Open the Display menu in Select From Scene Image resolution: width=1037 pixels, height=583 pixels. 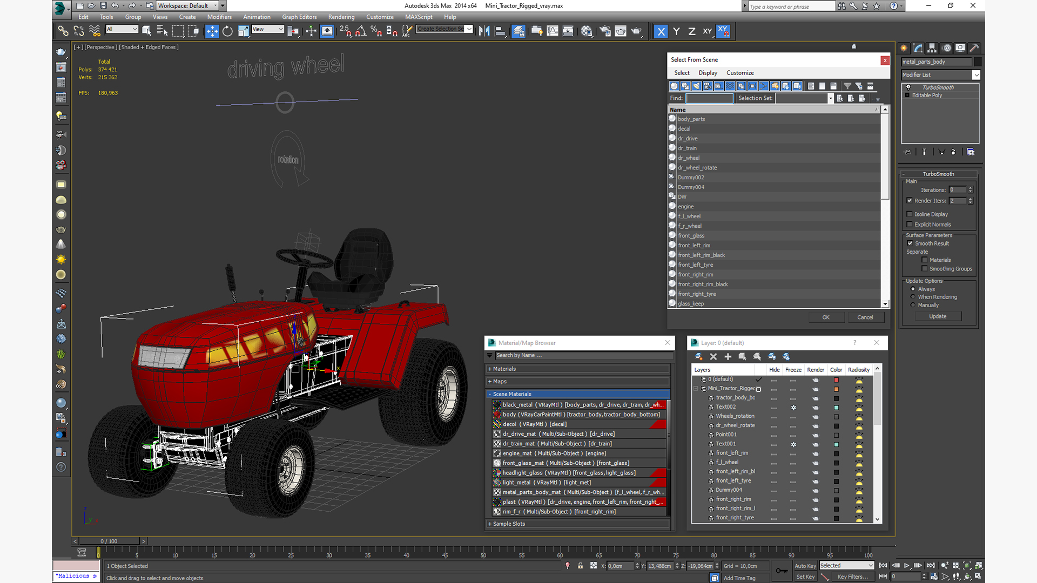[708, 73]
